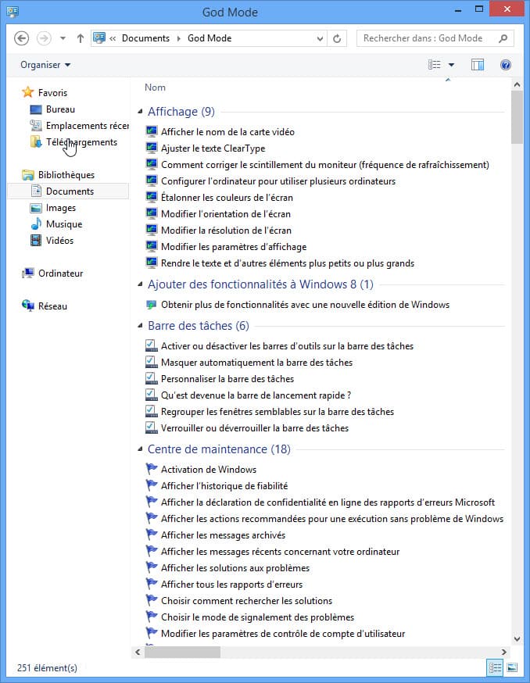Collapse Ajouter des fonctionnalités à Windows 8 group

(140, 284)
